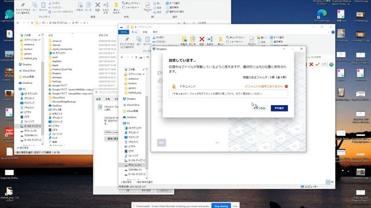Click the 切り取り (cut) item in front Explorer ribbon

point(158,37)
